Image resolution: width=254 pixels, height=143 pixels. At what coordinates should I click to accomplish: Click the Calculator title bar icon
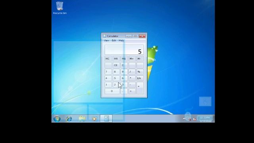[x=104, y=36]
